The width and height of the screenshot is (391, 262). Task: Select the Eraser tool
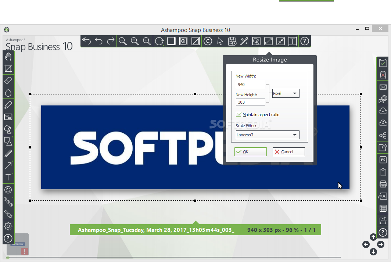[8, 81]
